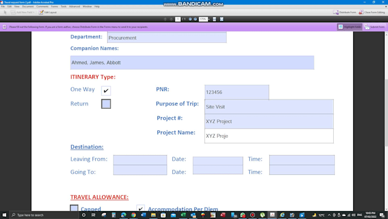
Task: Toggle the Highlight Fields button
Action: tap(350, 27)
